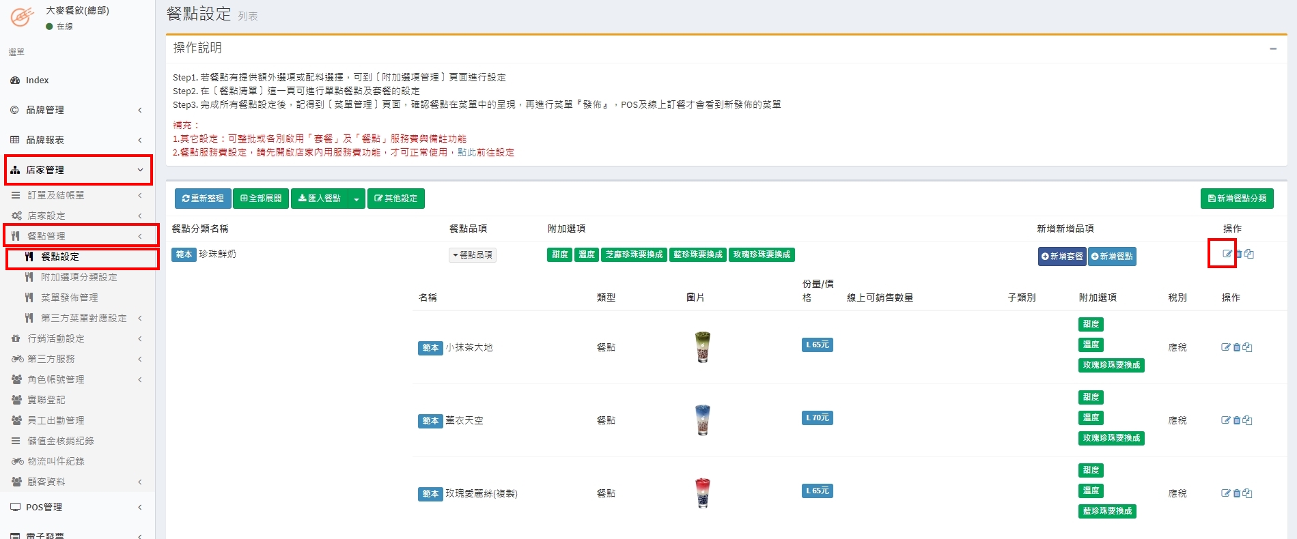Click the 點此 link to service fee settings
Image resolution: width=1297 pixels, height=539 pixels.
(x=466, y=152)
